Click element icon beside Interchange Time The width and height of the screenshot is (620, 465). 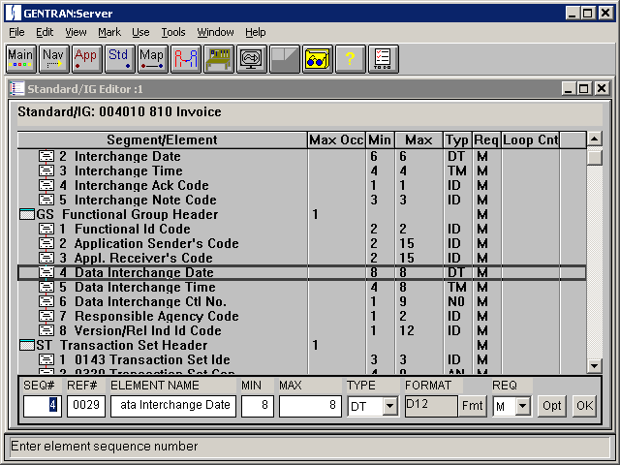46,170
